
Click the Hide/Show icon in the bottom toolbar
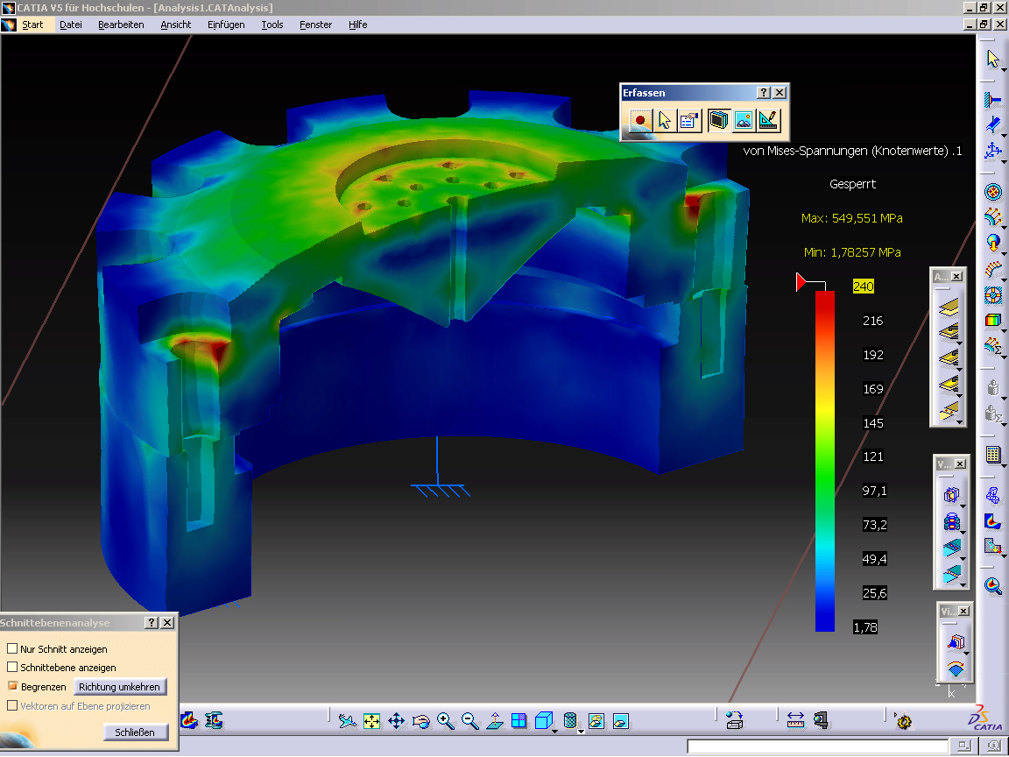pyautogui.click(x=596, y=721)
